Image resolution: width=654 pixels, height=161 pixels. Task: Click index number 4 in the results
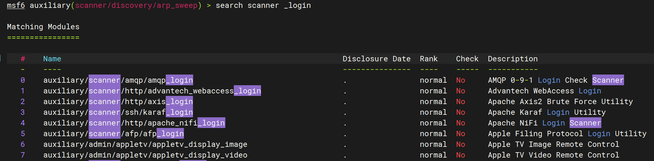23,123
